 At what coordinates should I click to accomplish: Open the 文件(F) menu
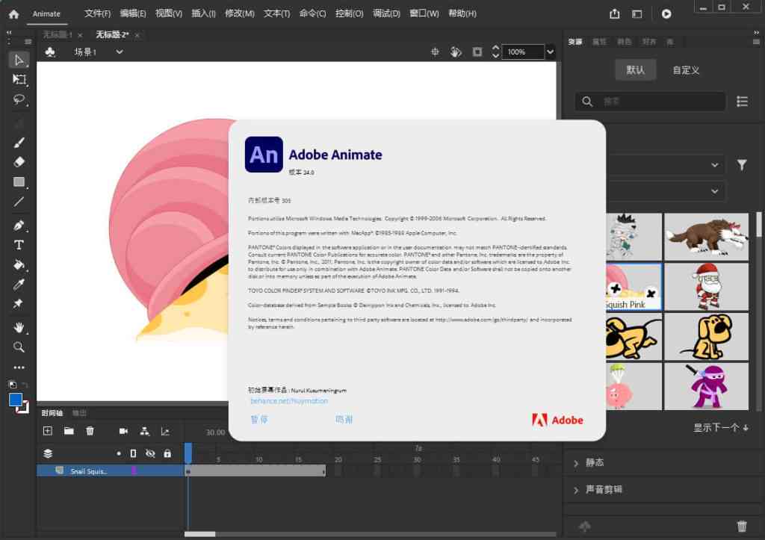pyautogui.click(x=97, y=13)
